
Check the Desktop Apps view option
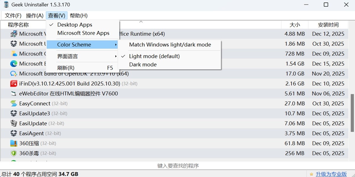(x=75, y=25)
